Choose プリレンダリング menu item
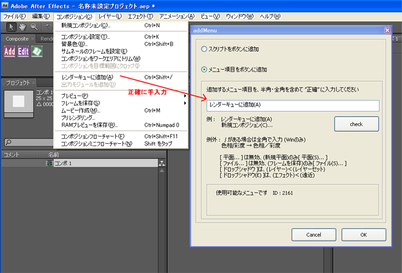Image resolution: width=402 pixels, height=273 pixels. click(x=121, y=118)
